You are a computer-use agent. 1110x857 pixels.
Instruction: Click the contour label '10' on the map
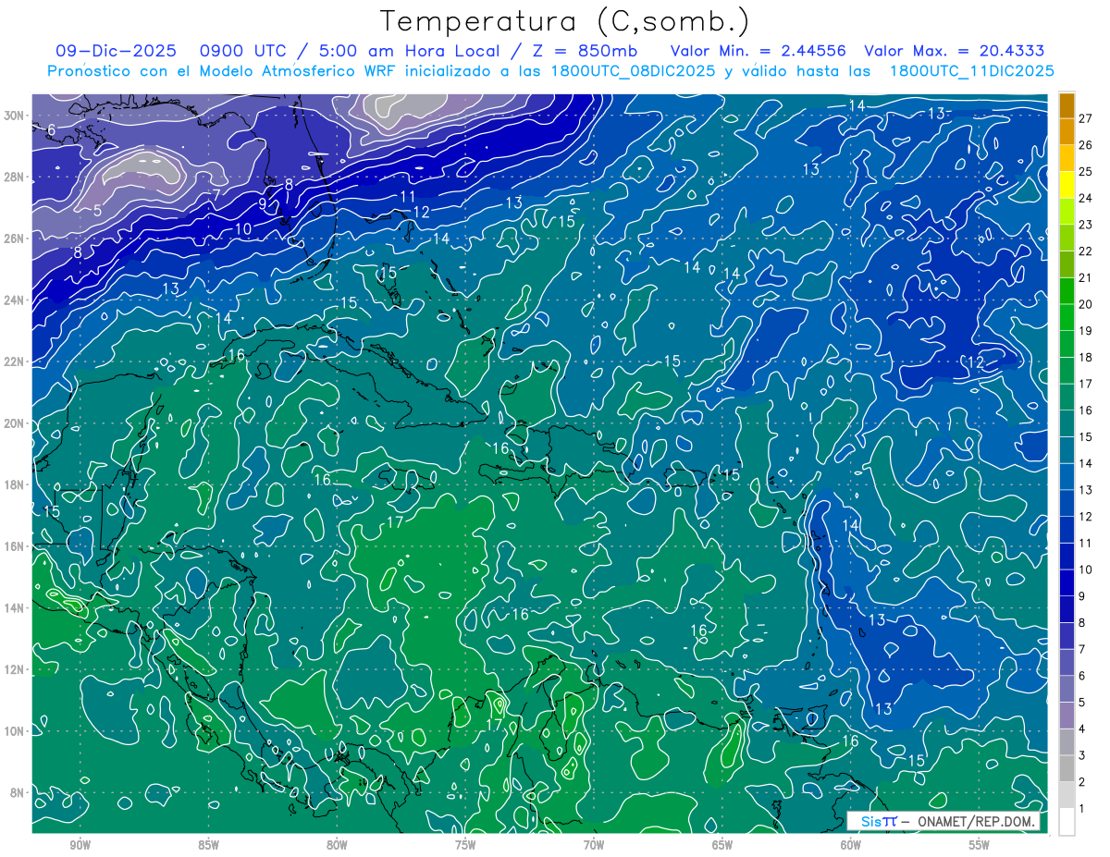pos(243,228)
